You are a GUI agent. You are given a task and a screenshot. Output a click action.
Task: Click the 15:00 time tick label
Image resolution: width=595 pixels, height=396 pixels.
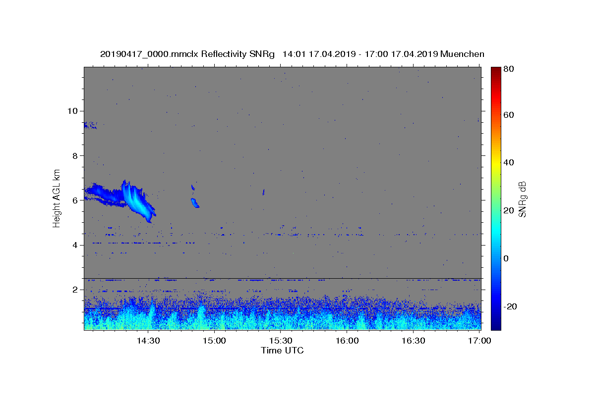click(215, 341)
